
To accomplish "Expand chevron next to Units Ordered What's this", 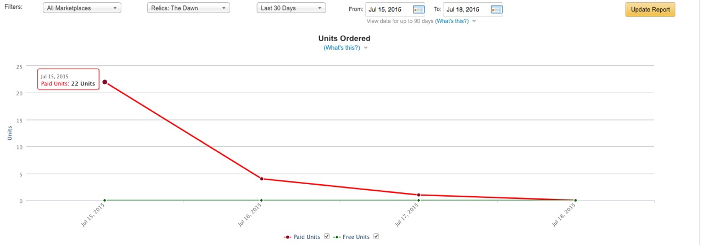I will coord(366,48).
